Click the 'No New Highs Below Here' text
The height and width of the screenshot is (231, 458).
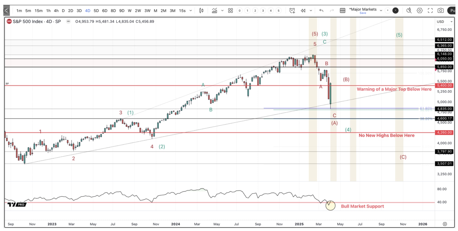[387, 135]
